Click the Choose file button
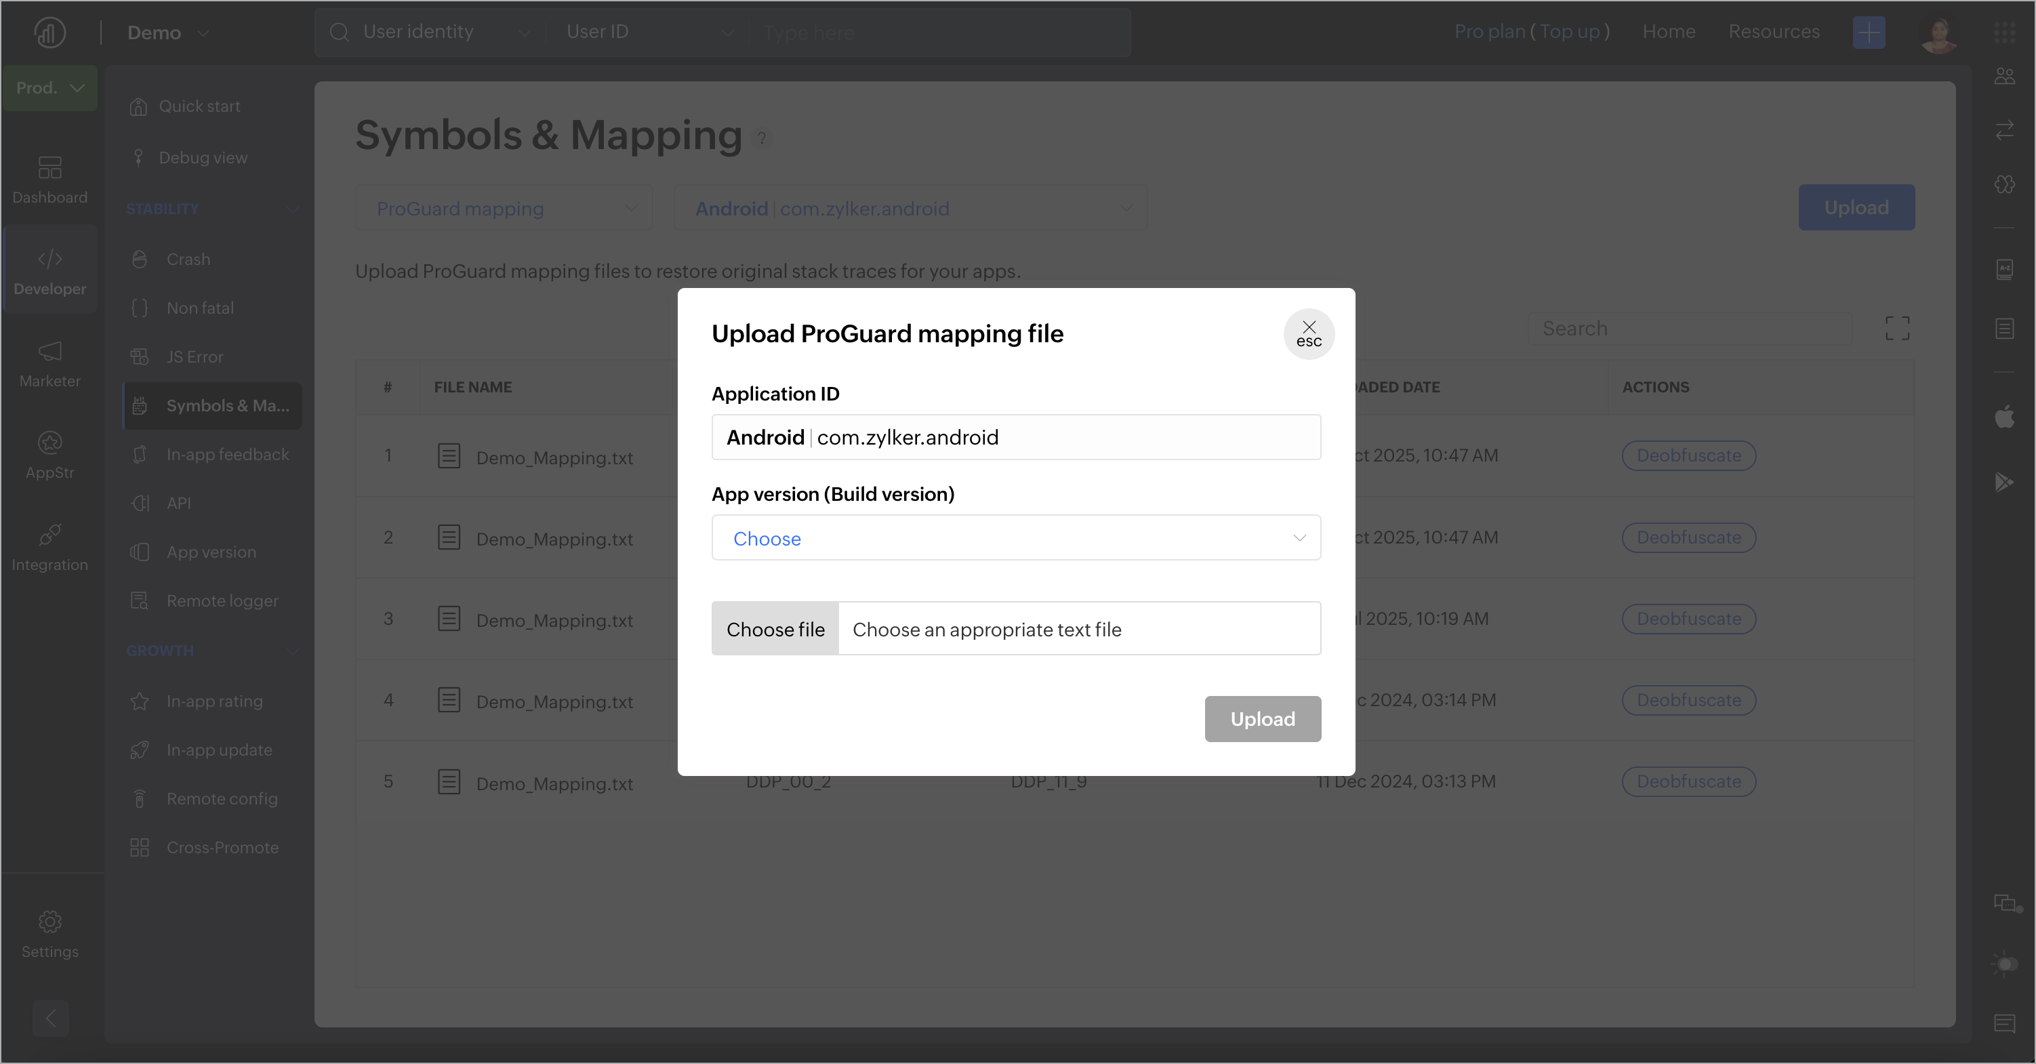Viewport: 2036px width, 1064px height. (775, 629)
